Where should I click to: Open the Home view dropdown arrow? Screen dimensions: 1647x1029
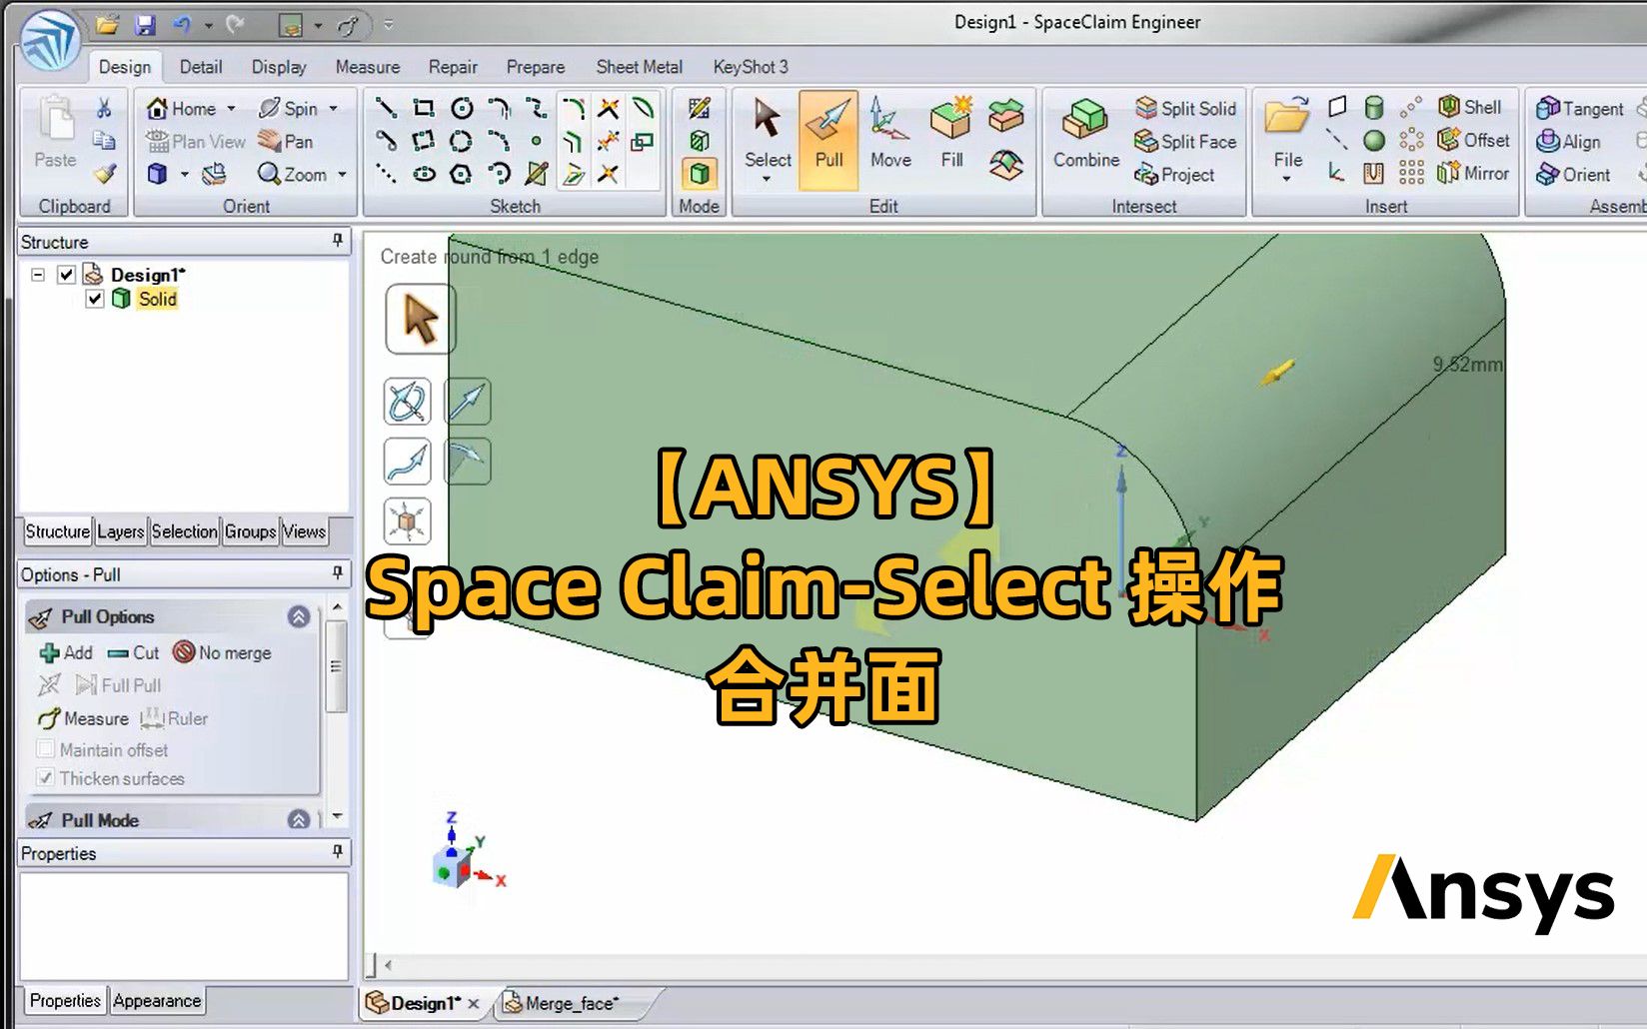click(231, 108)
